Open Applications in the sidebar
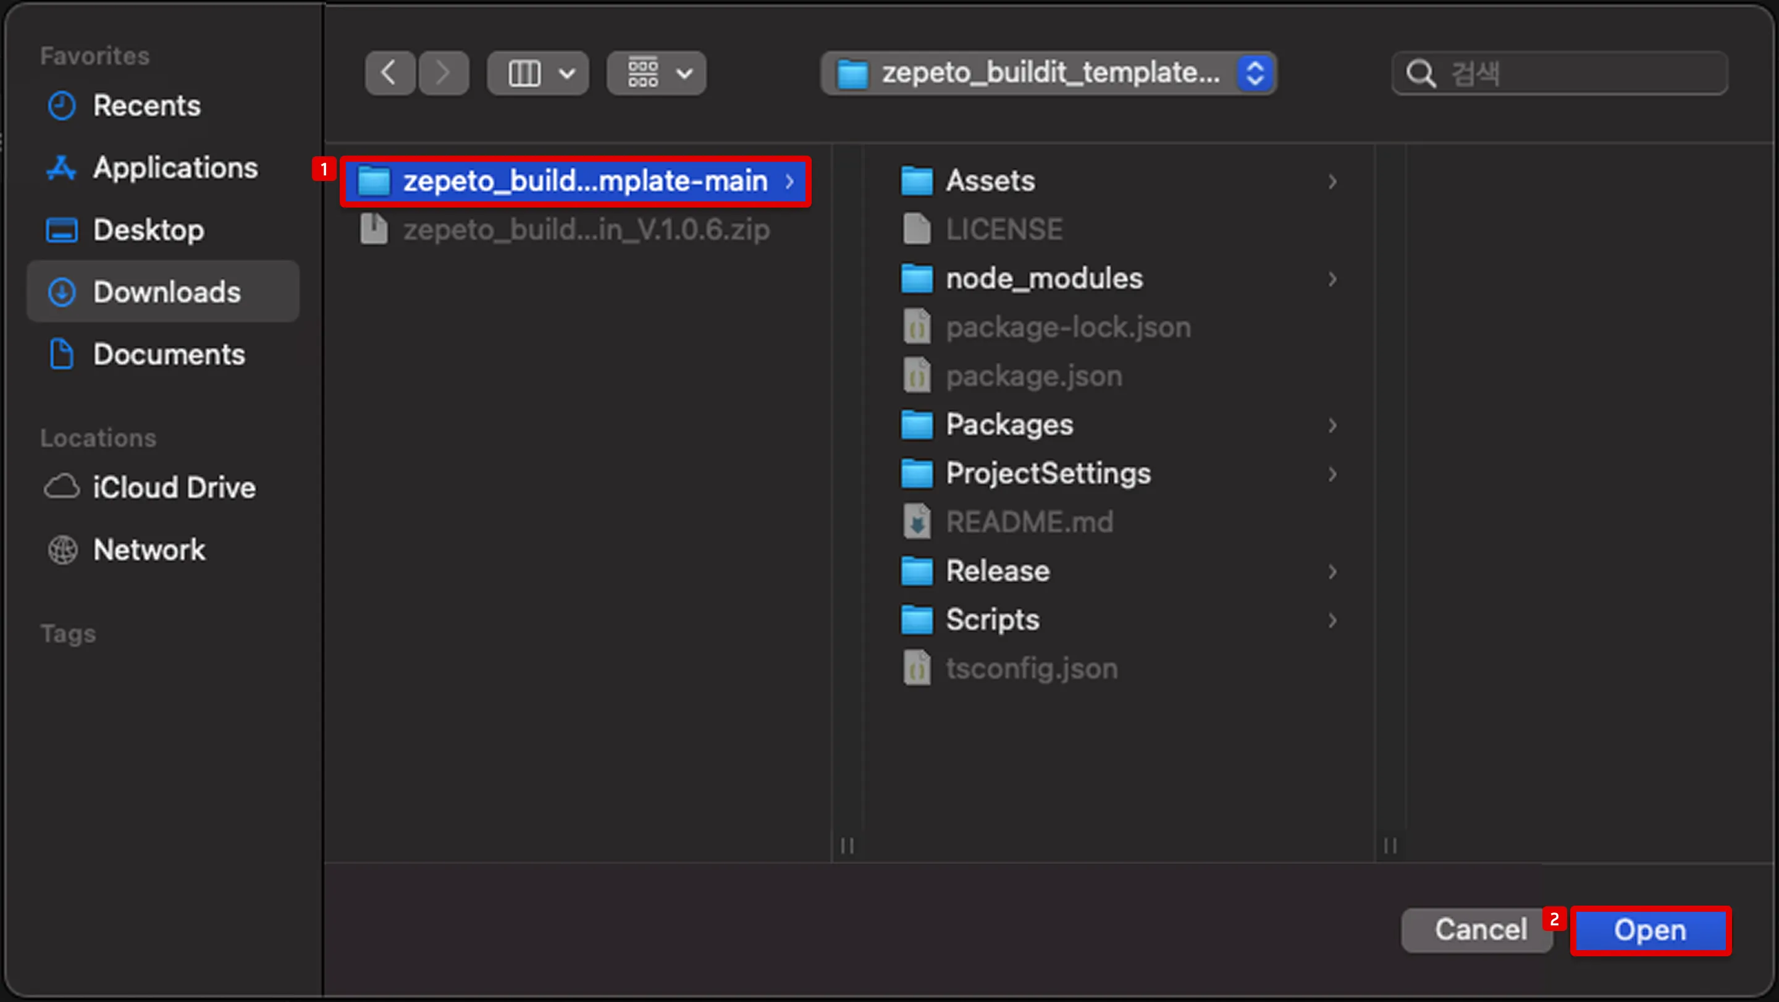The width and height of the screenshot is (1779, 1002). click(x=163, y=168)
